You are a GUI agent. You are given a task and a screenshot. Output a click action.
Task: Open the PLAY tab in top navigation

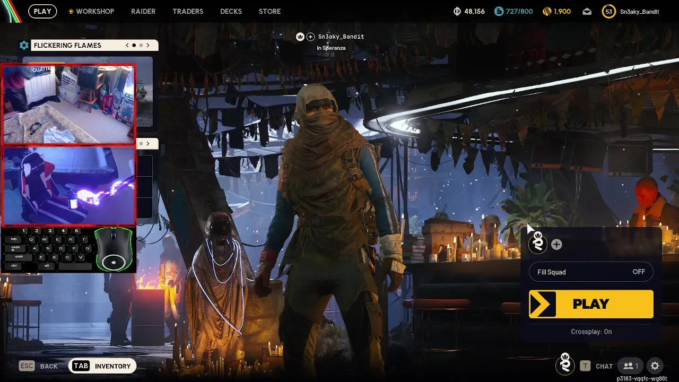(x=42, y=11)
